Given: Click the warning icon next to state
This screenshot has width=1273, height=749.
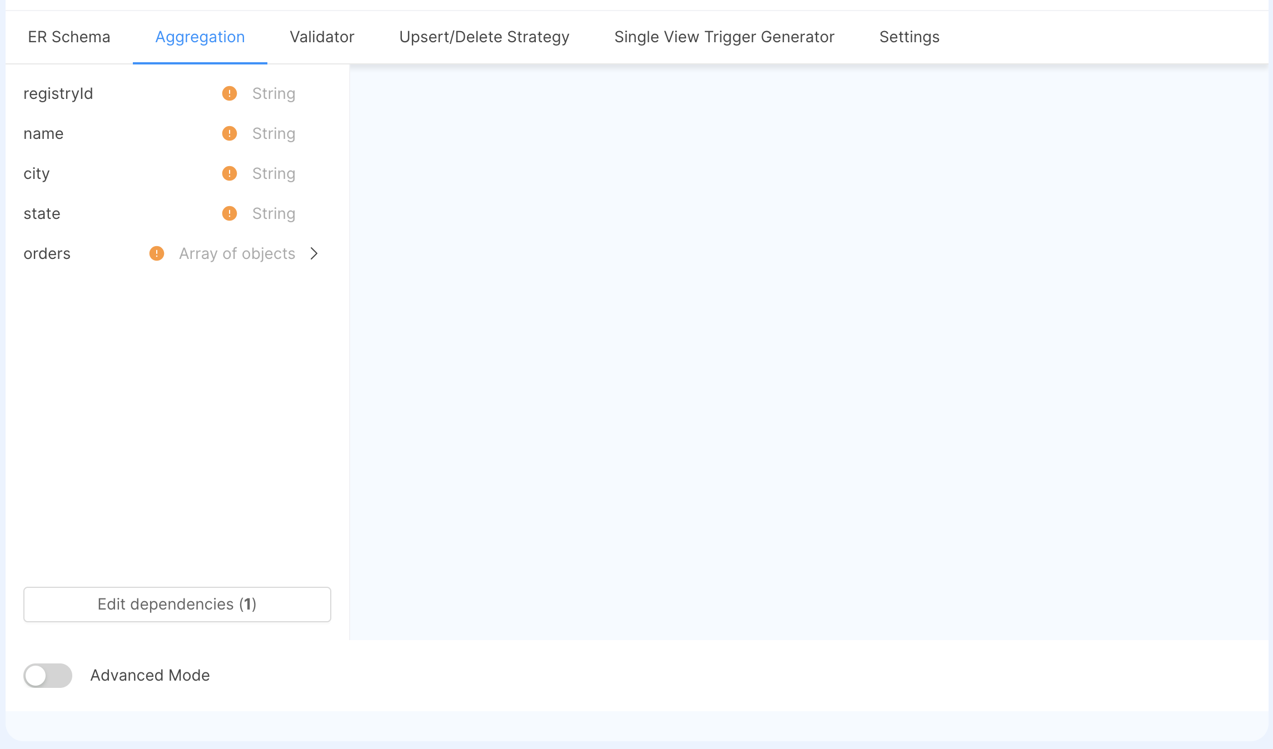Looking at the screenshot, I should click(x=229, y=213).
